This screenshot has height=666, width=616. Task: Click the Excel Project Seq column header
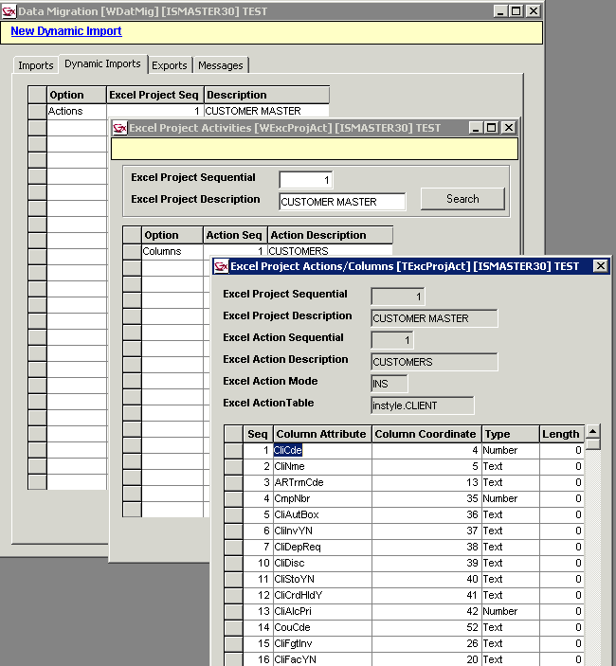click(x=154, y=95)
